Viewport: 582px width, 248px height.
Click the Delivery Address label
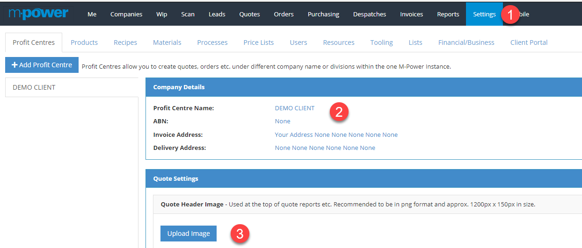click(180, 148)
